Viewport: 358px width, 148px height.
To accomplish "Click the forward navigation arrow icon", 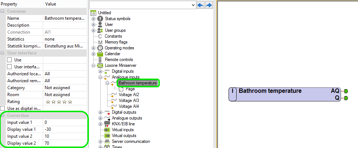I will pos(209,5).
